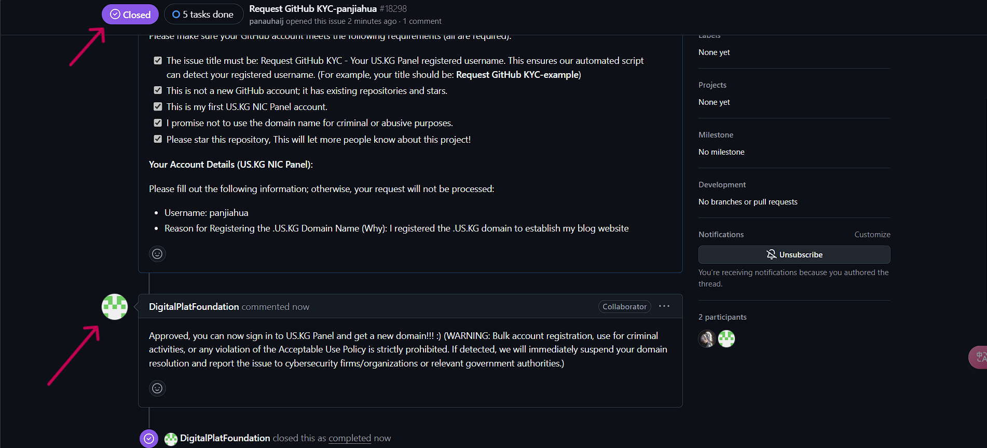Expand the Milestone sidebar section
Image resolution: width=987 pixels, height=448 pixels.
coord(716,135)
